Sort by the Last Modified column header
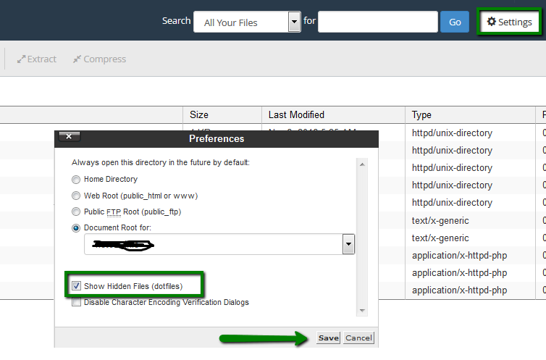This screenshot has width=546, height=360. 296,114
